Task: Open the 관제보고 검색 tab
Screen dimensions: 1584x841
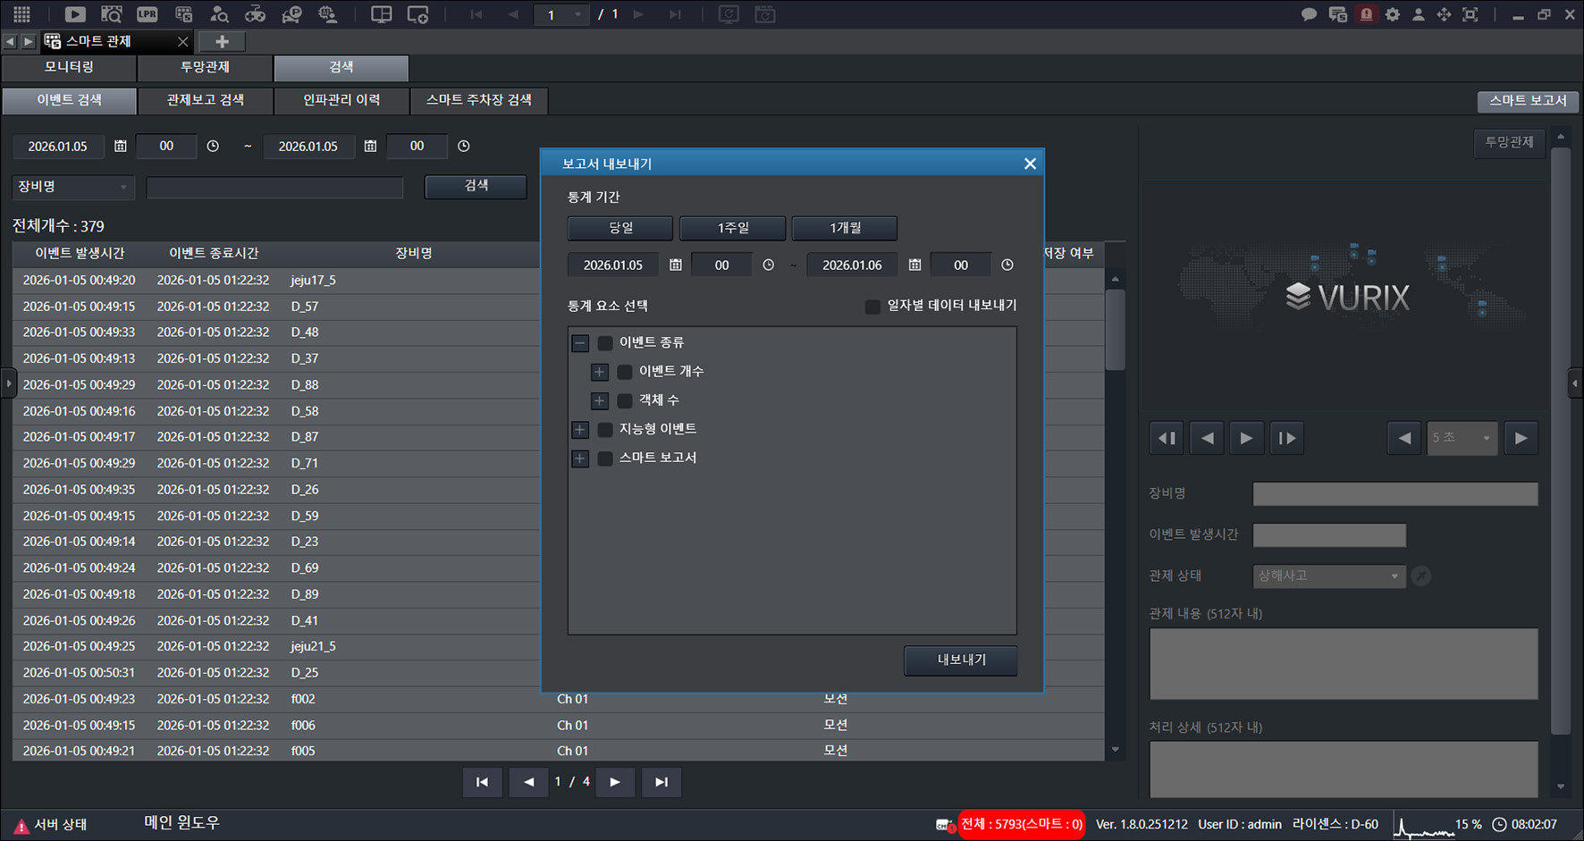Action: click(205, 100)
